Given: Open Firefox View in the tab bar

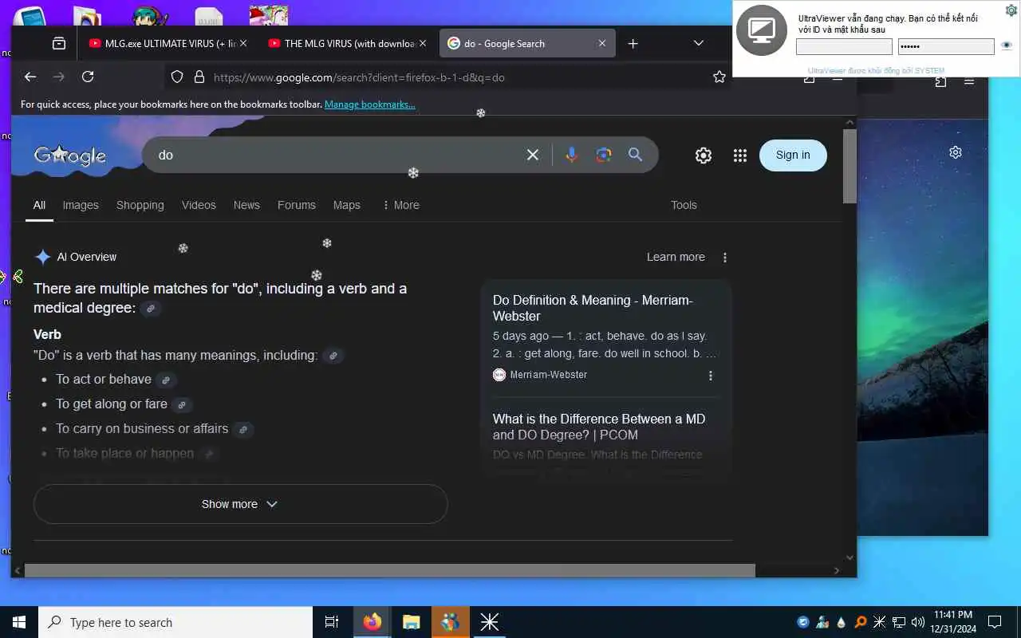Looking at the screenshot, I should [59, 44].
